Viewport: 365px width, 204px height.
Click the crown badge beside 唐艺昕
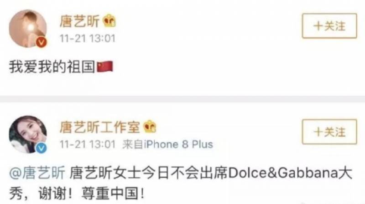(x=109, y=21)
